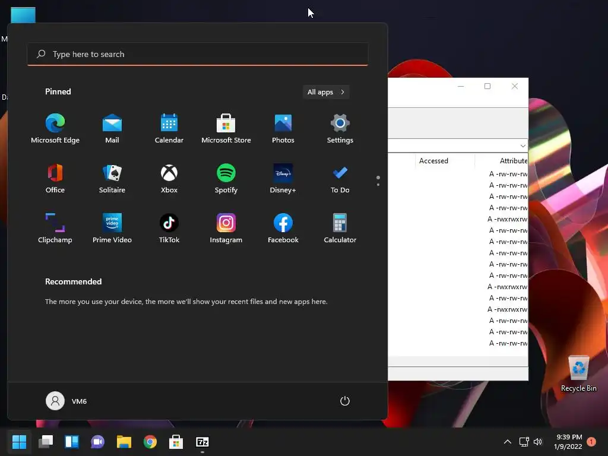Image resolution: width=608 pixels, height=456 pixels.
Task: Open Settings from pinned apps
Action: click(x=340, y=129)
